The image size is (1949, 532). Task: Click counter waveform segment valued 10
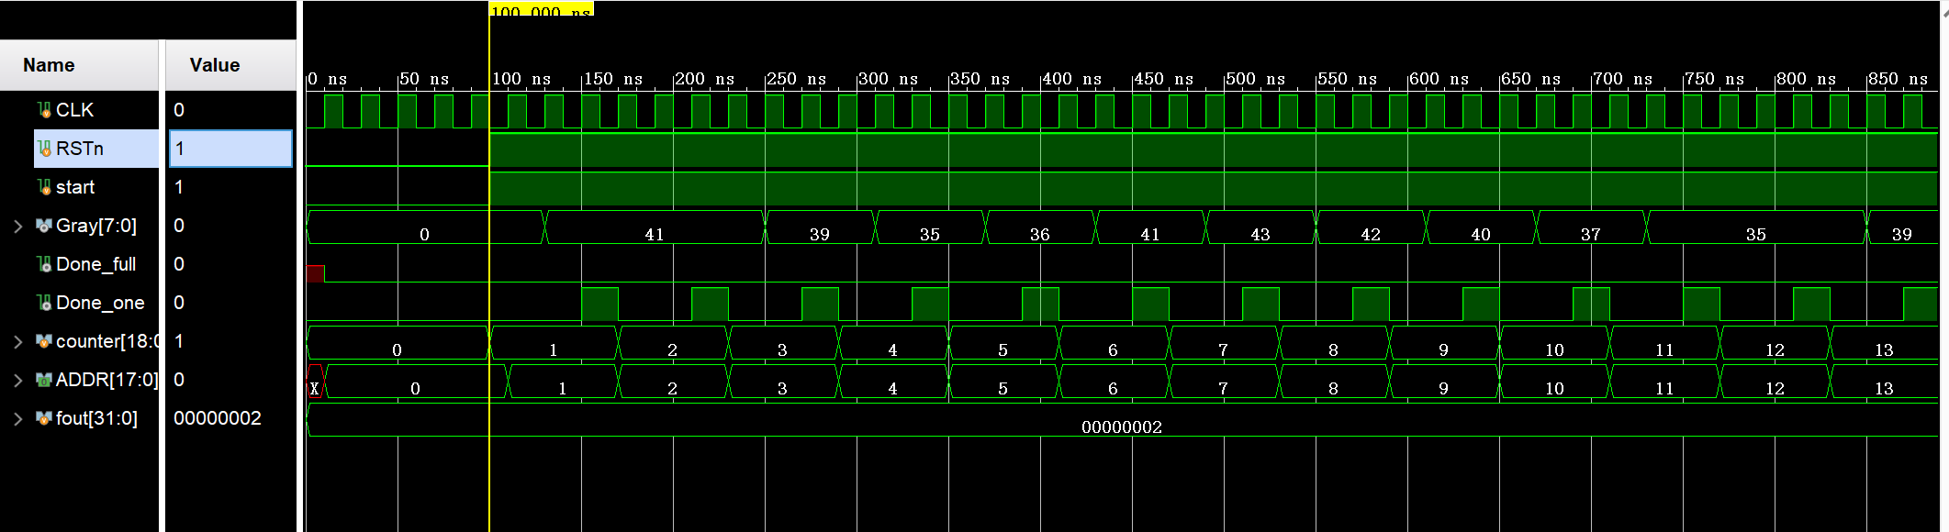(x=1554, y=343)
